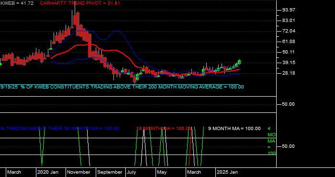Click the 2020 Jan time axis label

pos(48,172)
